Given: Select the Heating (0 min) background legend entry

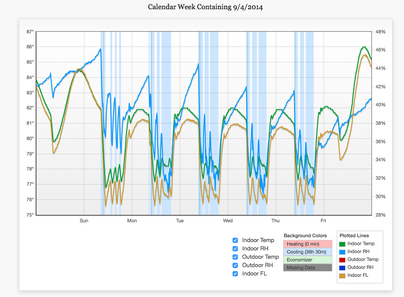Looking at the screenshot, I should click(x=307, y=244).
